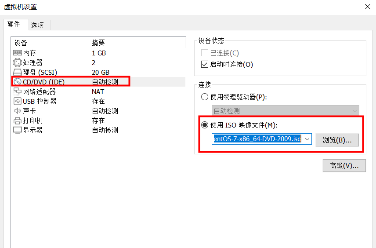Viewport: 376px width, 248px height.
Task: Click the sound card (声卡) speaker icon
Action: [18, 111]
